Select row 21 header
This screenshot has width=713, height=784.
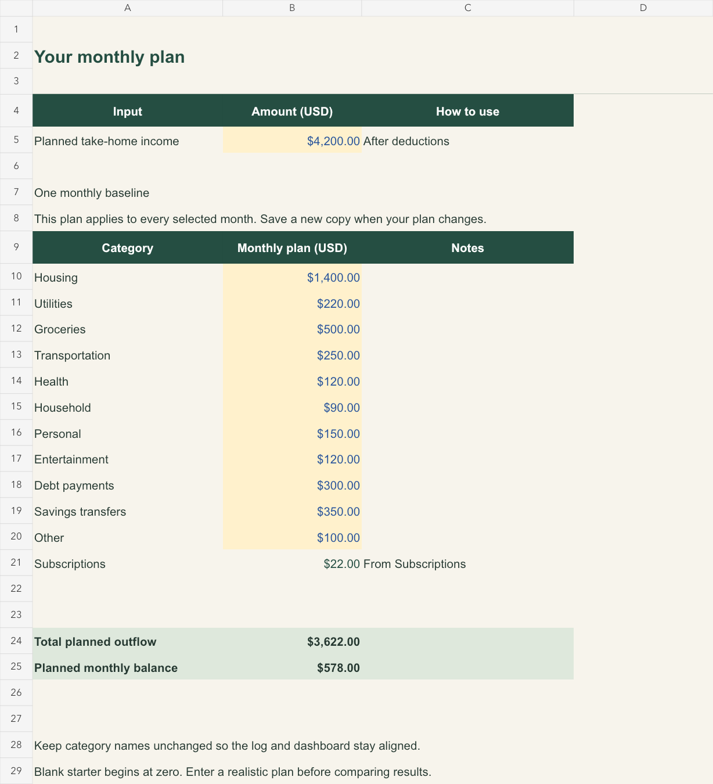click(x=16, y=563)
